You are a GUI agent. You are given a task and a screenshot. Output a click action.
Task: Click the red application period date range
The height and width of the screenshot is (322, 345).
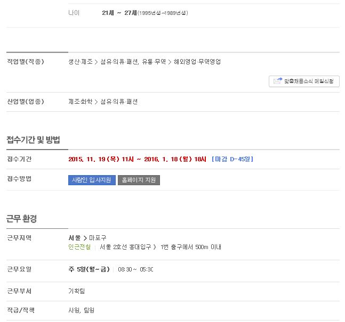[x=137, y=159]
